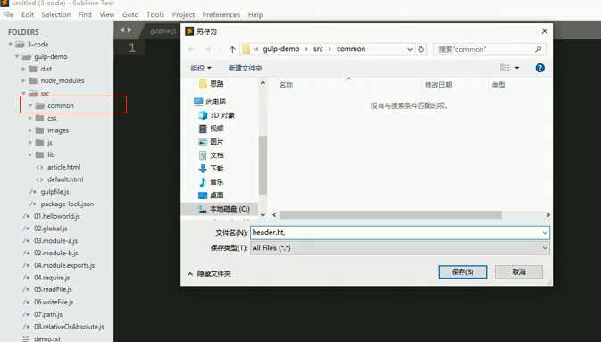Sort by 修改日期 column header
601x342 pixels.
click(x=438, y=85)
